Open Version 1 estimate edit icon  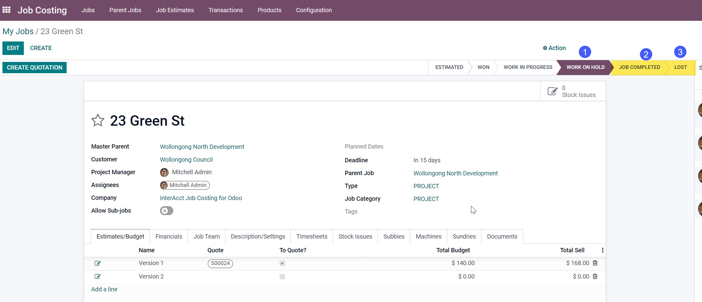point(97,263)
